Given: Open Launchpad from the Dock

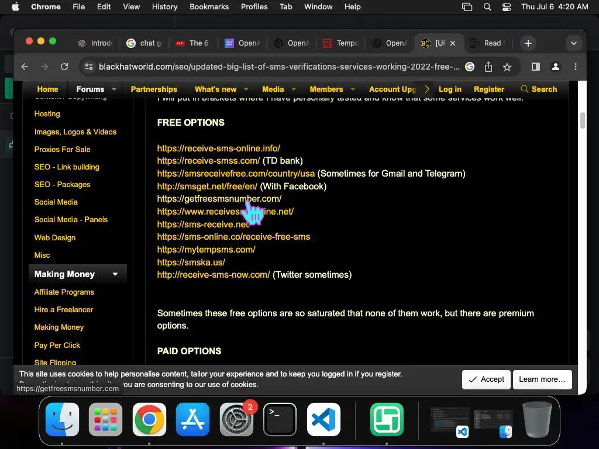Looking at the screenshot, I should coord(106,419).
